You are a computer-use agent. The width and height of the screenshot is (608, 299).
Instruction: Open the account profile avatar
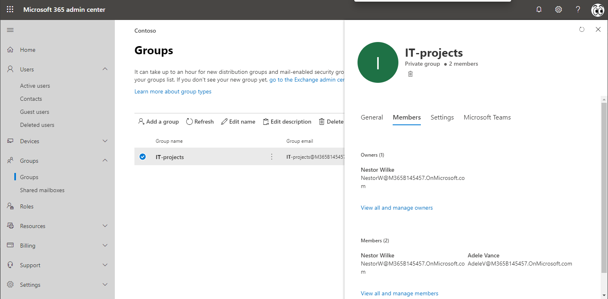coord(597,10)
